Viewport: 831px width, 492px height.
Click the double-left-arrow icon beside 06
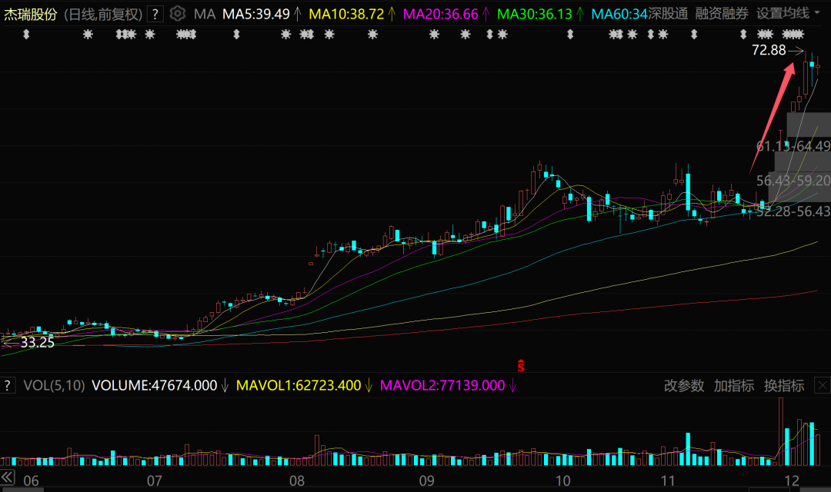point(7,477)
